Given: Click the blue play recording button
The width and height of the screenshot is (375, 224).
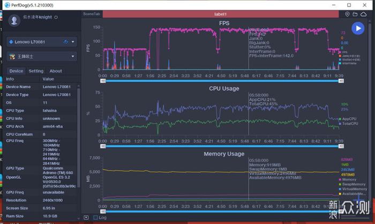Looking at the screenshot, I should click(358, 28).
